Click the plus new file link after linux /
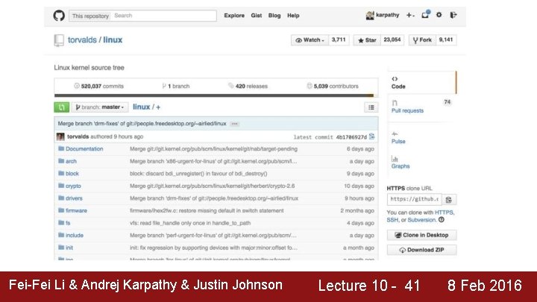 (158, 107)
